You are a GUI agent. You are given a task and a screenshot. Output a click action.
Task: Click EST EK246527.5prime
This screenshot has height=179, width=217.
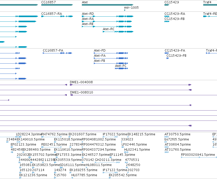96,155
